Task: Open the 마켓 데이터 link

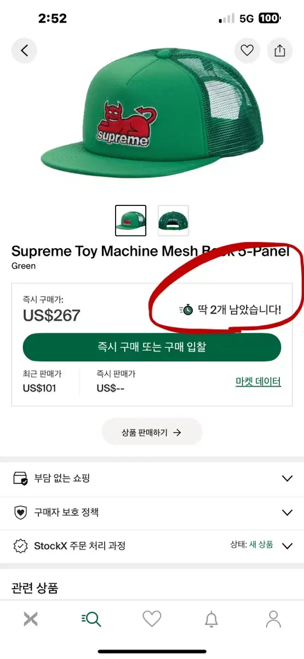Action: pos(258,382)
